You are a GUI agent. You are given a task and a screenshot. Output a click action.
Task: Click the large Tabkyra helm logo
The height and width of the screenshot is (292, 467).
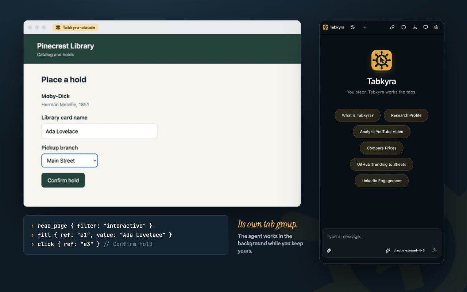click(x=382, y=60)
